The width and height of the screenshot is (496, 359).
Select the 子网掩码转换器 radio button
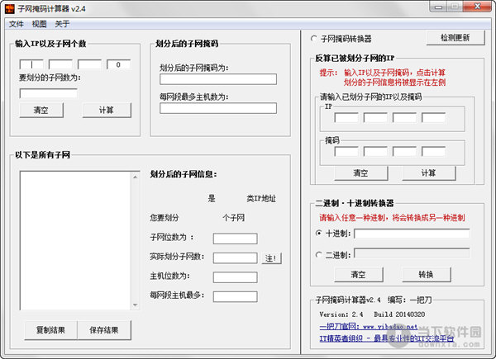[x=314, y=38]
